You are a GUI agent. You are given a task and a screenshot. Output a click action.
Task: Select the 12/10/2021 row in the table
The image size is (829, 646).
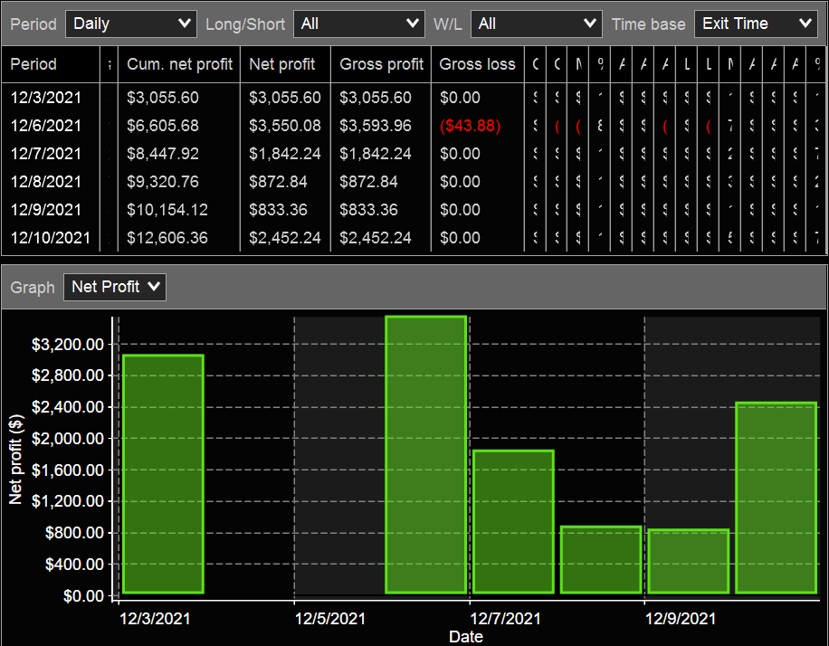pyautogui.click(x=51, y=238)
